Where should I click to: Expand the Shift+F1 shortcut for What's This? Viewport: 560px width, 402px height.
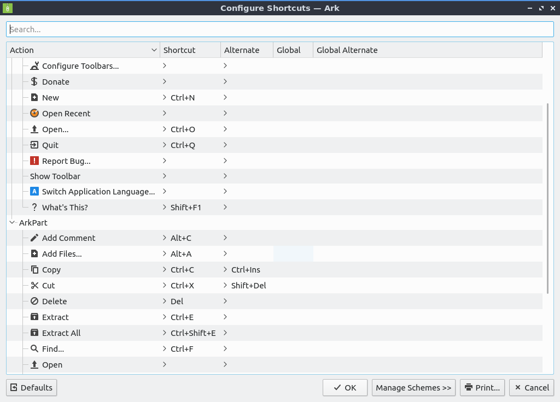tap(165, 208)
